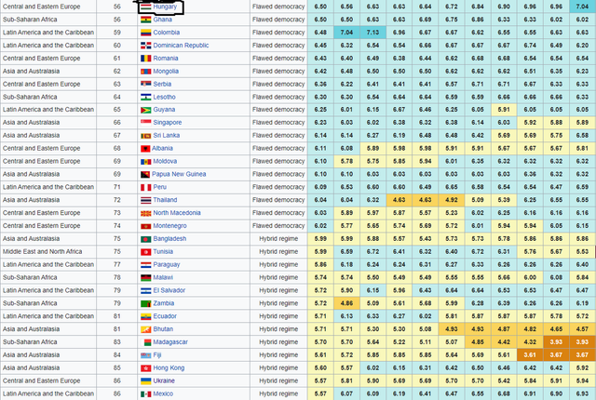This screenshot has width=596, height=400.
Task: Click the Tunisia flag icon
Action: (x=146, y=252)
